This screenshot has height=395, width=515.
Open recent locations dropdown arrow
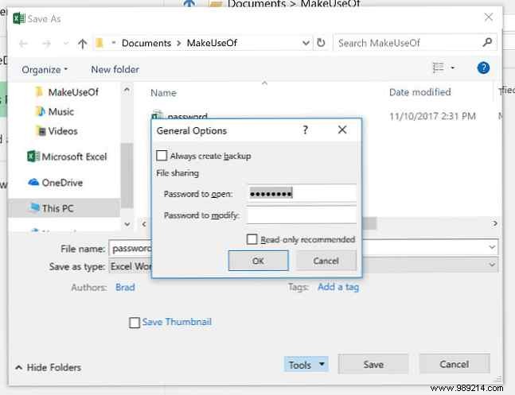click(66, 43)
